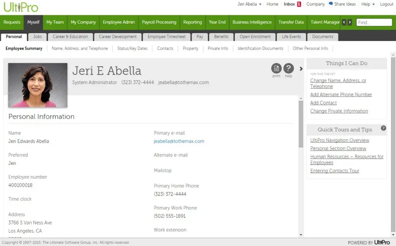396x246 pixels.
Task: Click the jeabella@tothemax.com primary e-mail link
Action: tap(179, 141)
